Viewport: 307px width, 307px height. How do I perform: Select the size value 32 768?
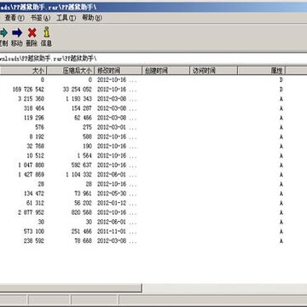point(35,146)
